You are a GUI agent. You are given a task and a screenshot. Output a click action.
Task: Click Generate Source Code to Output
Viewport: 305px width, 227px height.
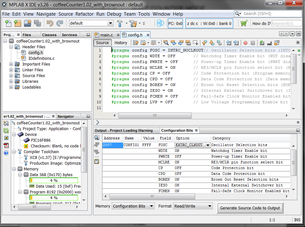[250, 208]
